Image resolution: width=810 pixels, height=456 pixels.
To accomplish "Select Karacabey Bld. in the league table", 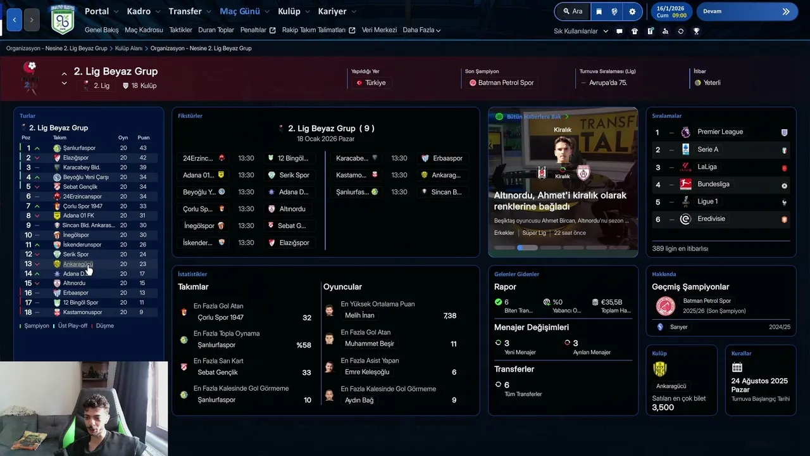I will tap(82, 167).
